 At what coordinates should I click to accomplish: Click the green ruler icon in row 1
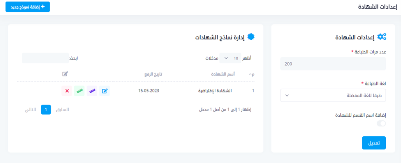pyautogui.click(x=79, y=91)
